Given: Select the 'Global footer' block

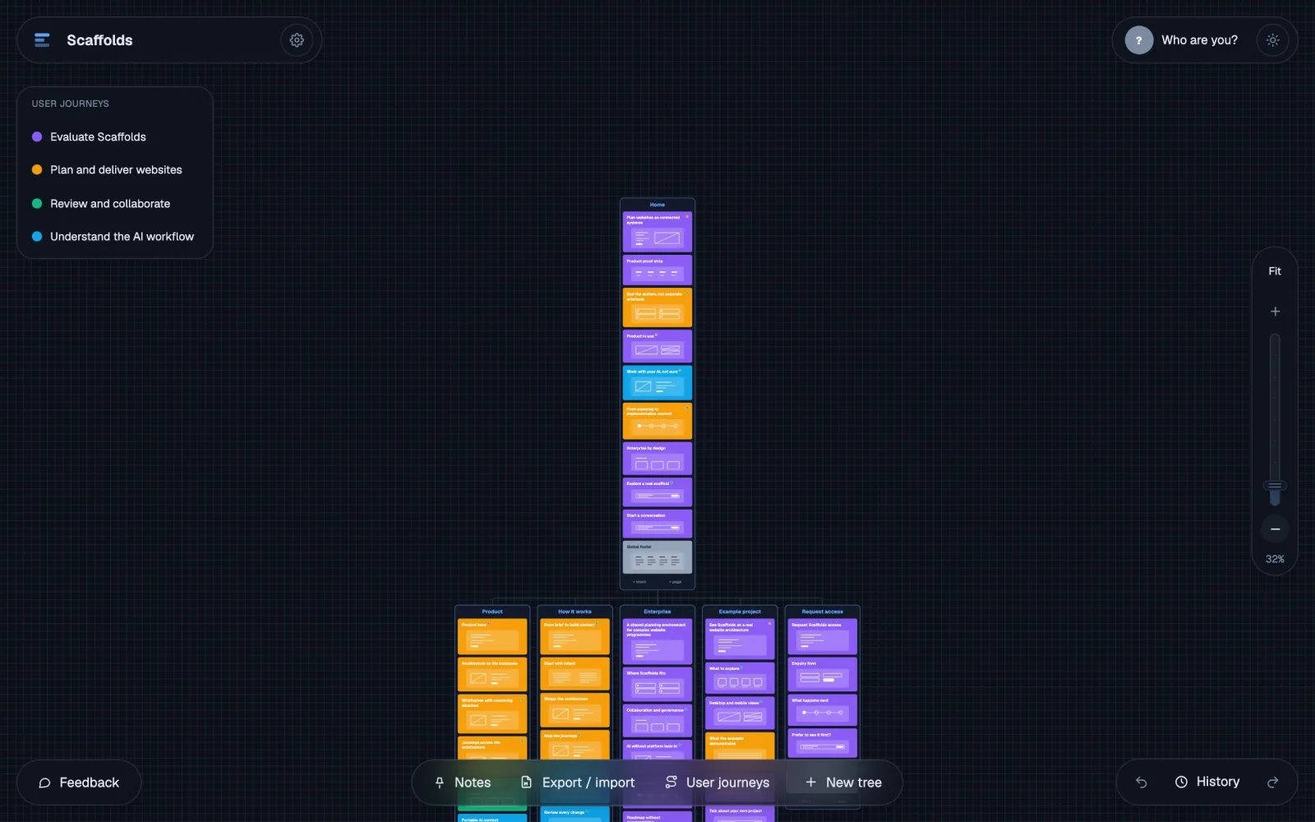Looking at the screenshot, I should click(x=657, y=556).
